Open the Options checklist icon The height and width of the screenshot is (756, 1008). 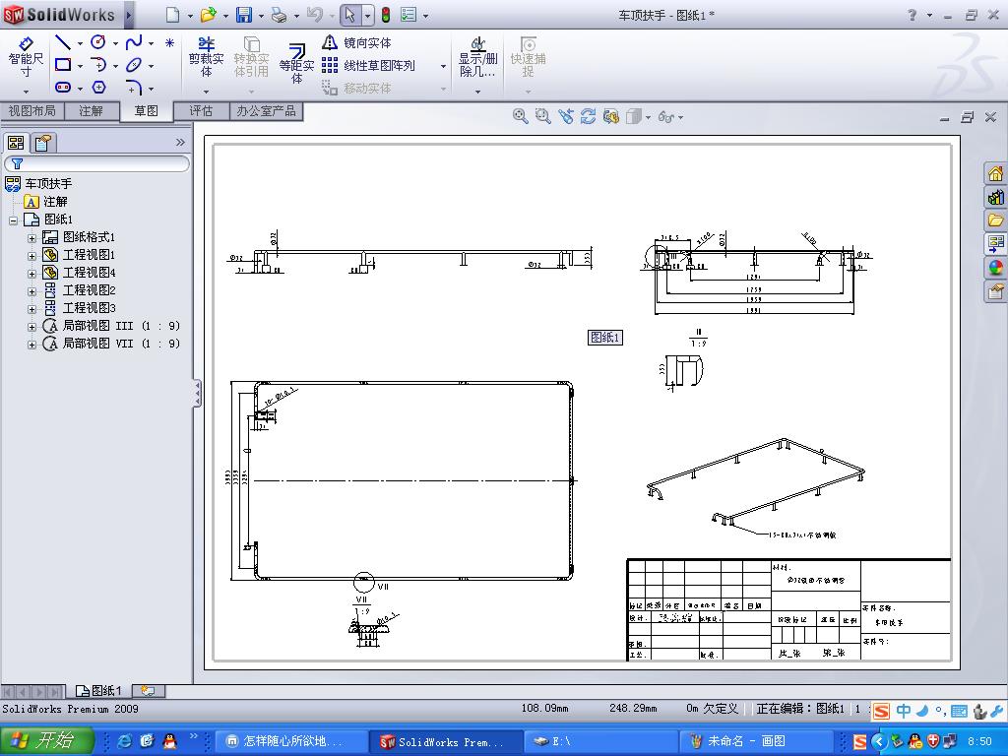pos(409,15)
